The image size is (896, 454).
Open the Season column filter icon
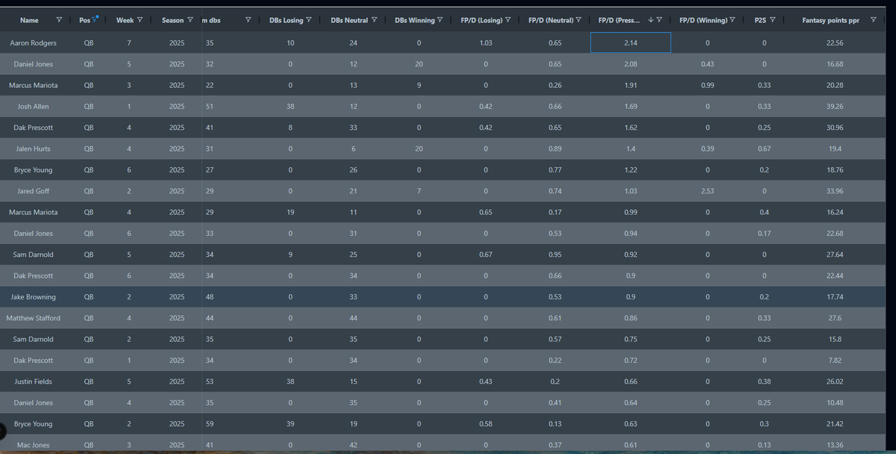click(x=191, y=20)
